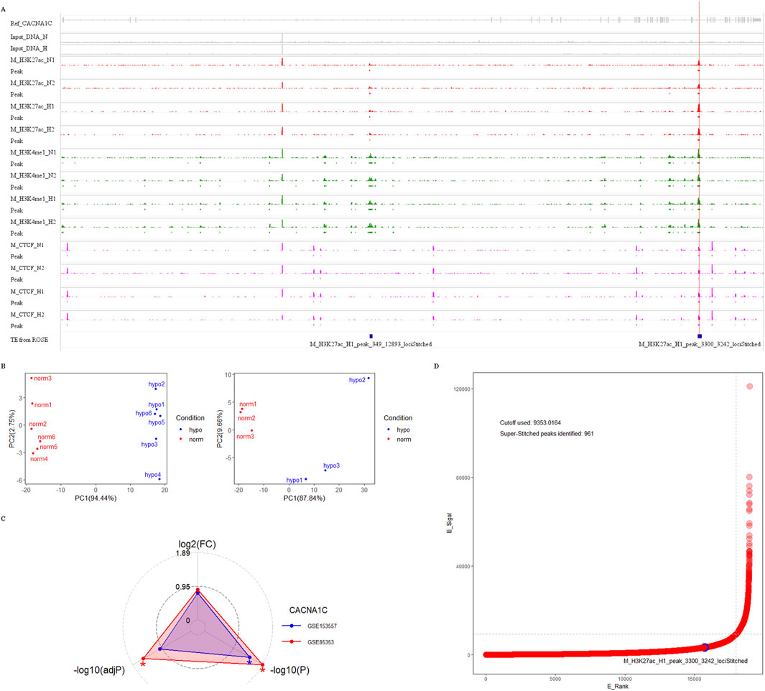
Task: Click the blue line key beside GSE153557
Action: (x=292, y=626)
